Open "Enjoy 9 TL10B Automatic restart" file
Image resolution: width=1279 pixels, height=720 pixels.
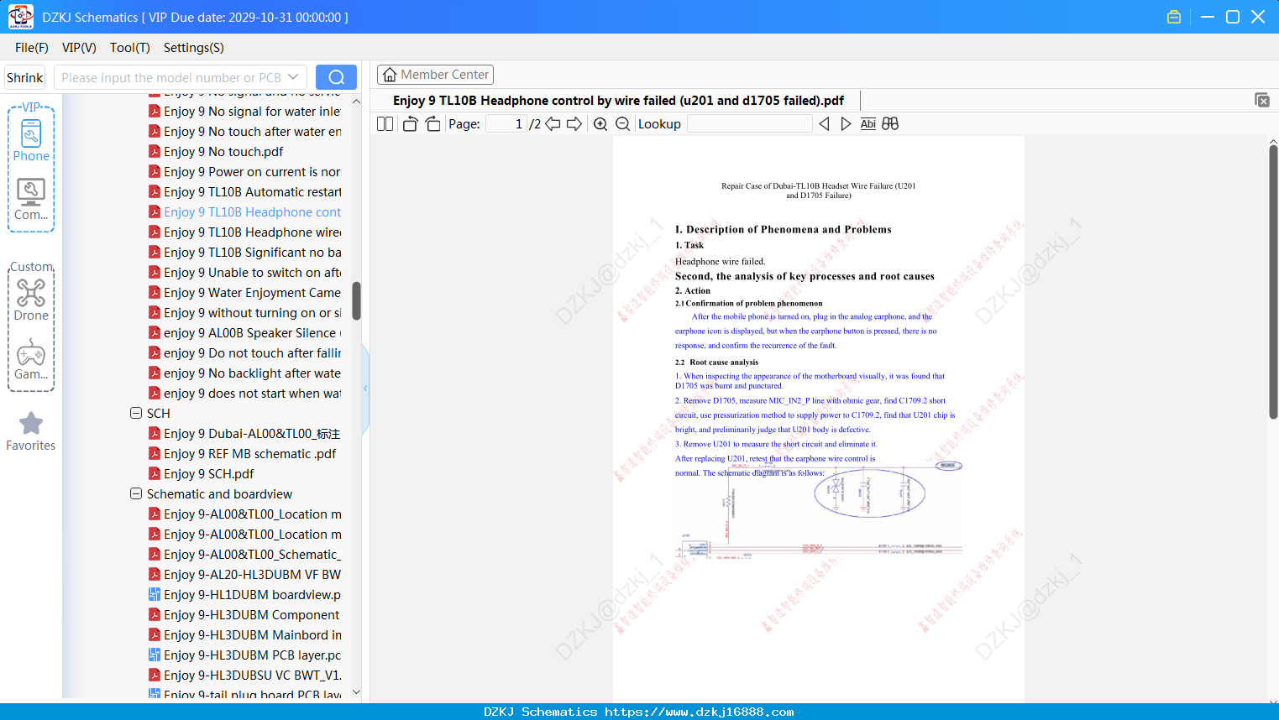[252, 192]
